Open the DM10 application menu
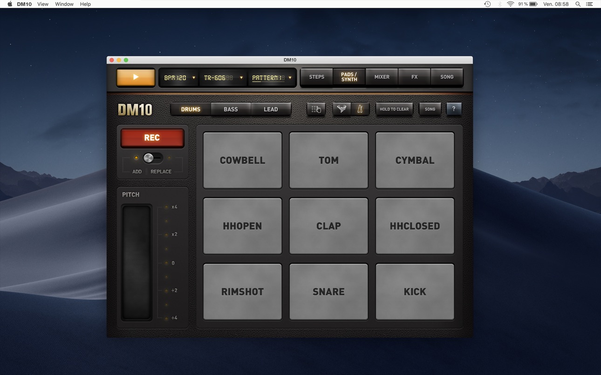Image resolution: width=601 pixels, height=375 pixels. pos(24,4)
